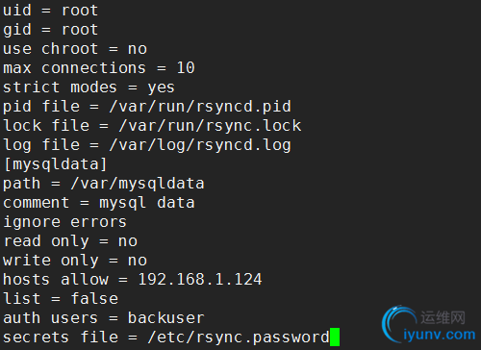Click the 'use chroot = no' line
Viewport: 481px width, 350px height.
coord(75,49)
